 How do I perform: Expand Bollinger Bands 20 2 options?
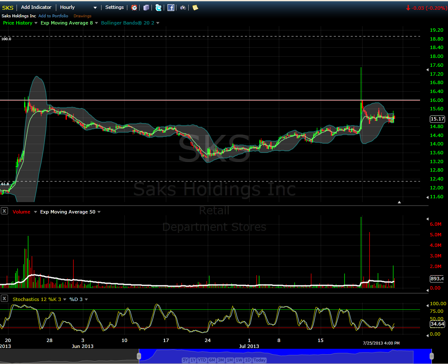[158, 23]
